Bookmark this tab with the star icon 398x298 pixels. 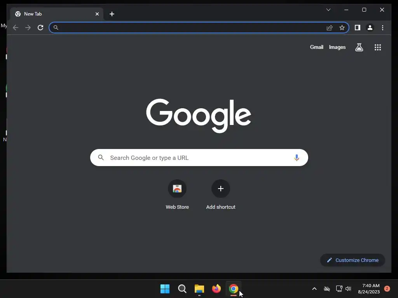(342, 28)
